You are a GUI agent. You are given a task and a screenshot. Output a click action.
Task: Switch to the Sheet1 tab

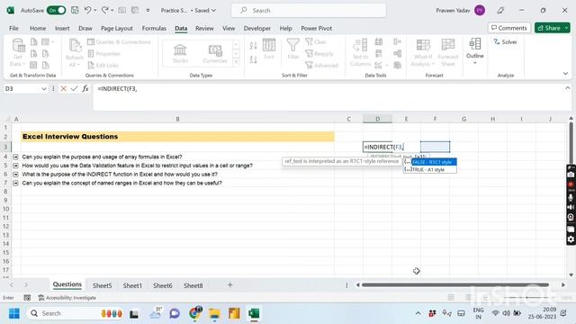coord(132,285)
